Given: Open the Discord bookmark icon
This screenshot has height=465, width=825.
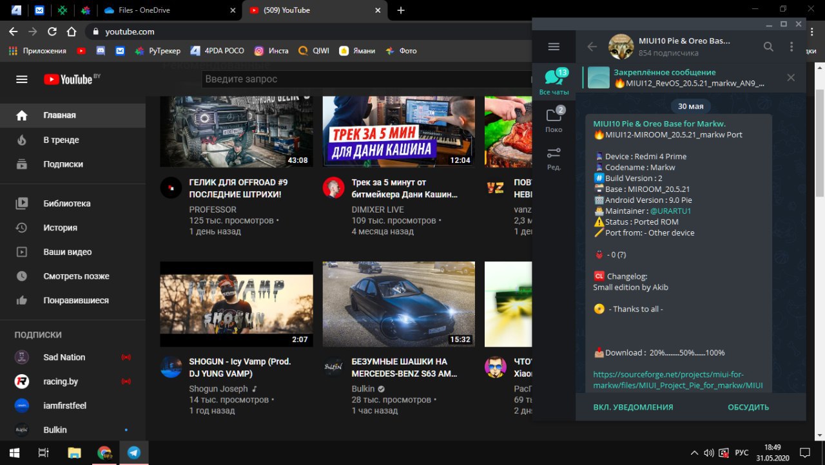Looking at the screenshot, I should (101, 51).
